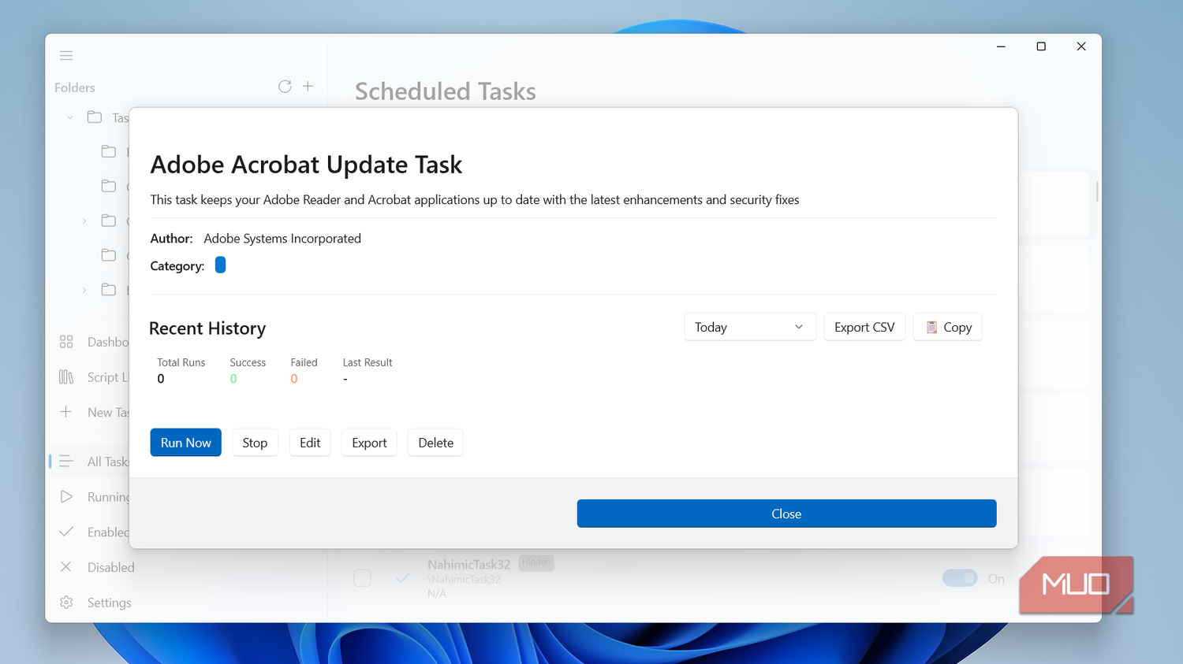Refresh the Folders list
Image resolution: width=1183 pixels, height=664 pixels.
(x=285, y=87)
